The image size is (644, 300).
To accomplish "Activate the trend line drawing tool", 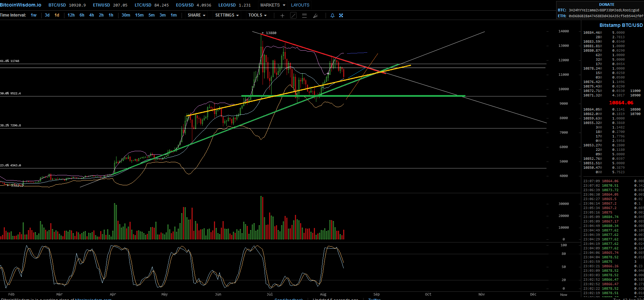I will click(x=293, y=15).
